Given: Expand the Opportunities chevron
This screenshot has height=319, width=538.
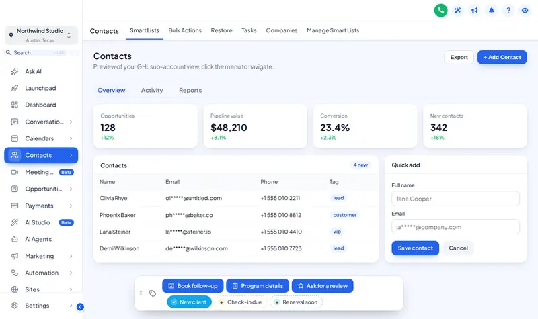Looking at the screenshot, I should tap(71, 189).
